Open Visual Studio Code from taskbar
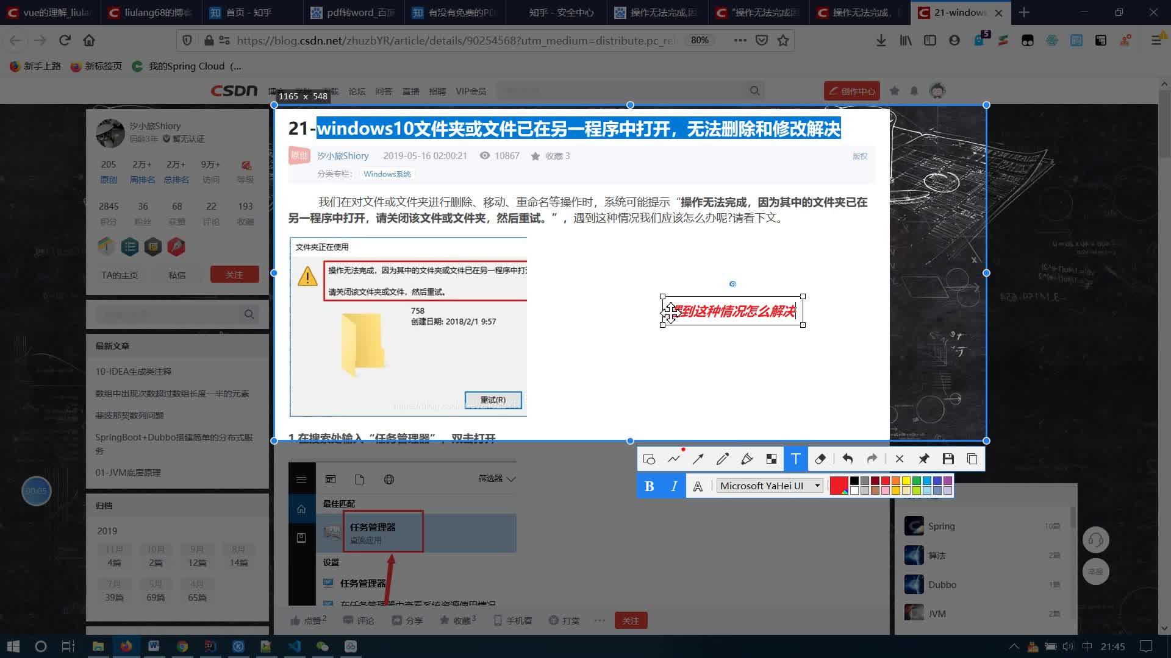The image size is (1171, 658). tap(294, 646)
